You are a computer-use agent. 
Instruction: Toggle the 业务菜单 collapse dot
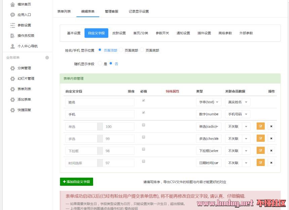(47, 57)
